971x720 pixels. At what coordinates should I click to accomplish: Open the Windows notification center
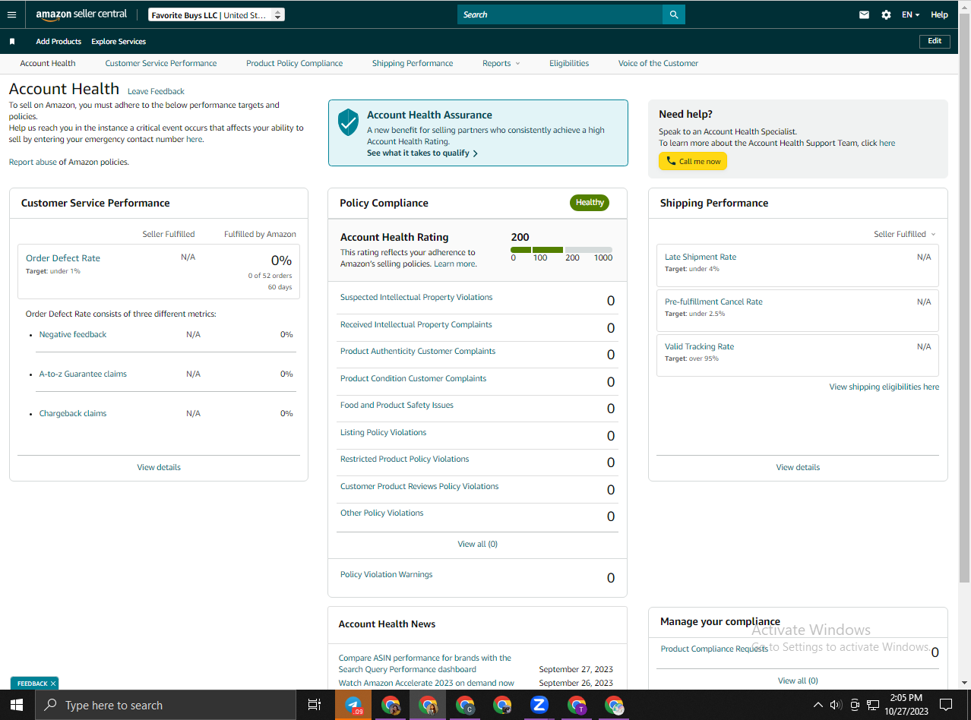[946, 705]
